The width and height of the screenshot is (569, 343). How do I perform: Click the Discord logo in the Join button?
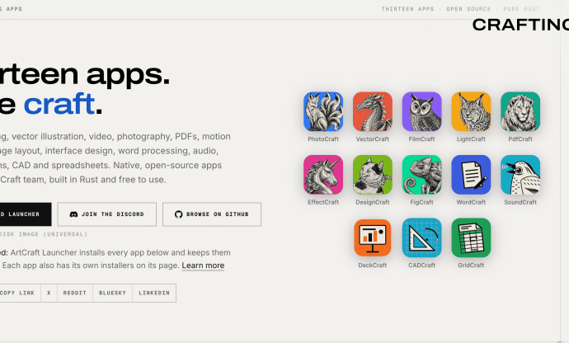[73, 214]
